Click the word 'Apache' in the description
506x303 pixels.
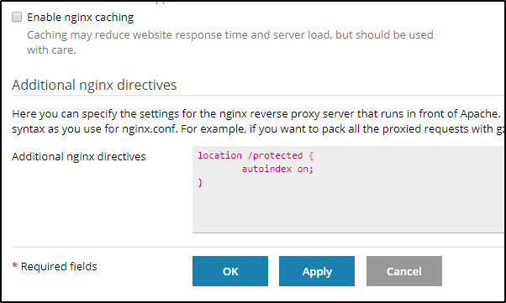click(x=480, y=114)
